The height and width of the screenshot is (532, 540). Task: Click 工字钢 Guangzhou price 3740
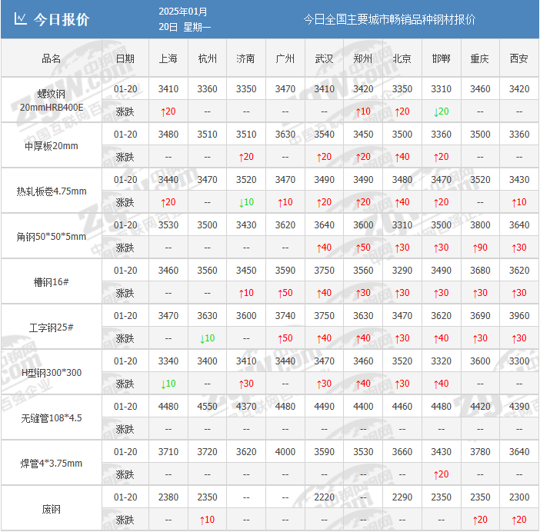(285, 316)
